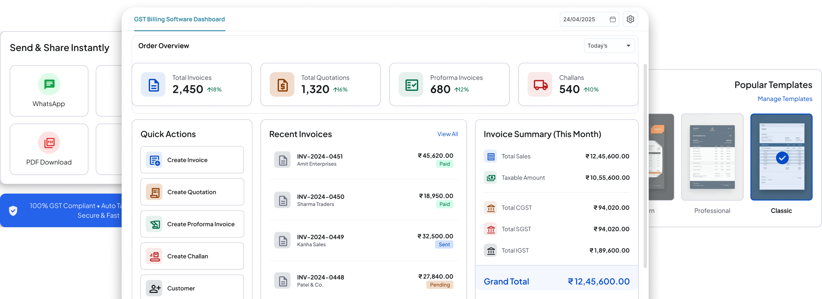822x299 pixels.
Task: Click the Create Proforma Invoice button
Action: pos(192,224)
